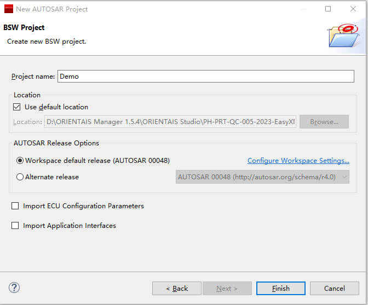Viewport: 368px width, 305px height.
Task: Select Workspace default release radio button
Action: click(20, 161)
